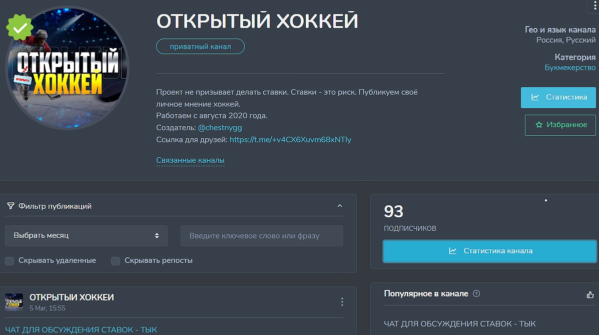Click the keyword search input field
The height and width of the screenshot is (335, 599).
[262, 235]
